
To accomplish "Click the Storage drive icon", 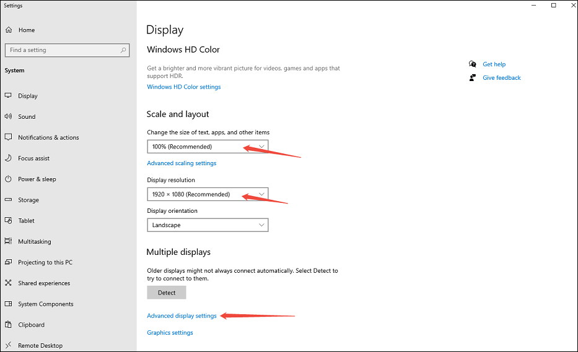I will [x=8, y=200].
